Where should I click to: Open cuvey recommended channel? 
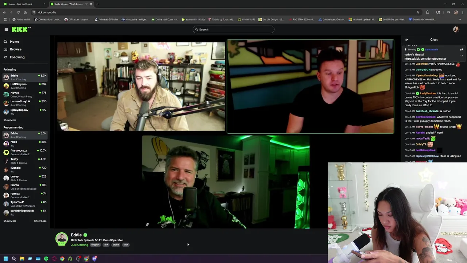25,178
